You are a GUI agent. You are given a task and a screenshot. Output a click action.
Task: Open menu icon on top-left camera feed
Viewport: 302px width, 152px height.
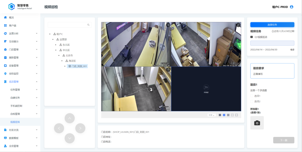(x=168, y=25)
